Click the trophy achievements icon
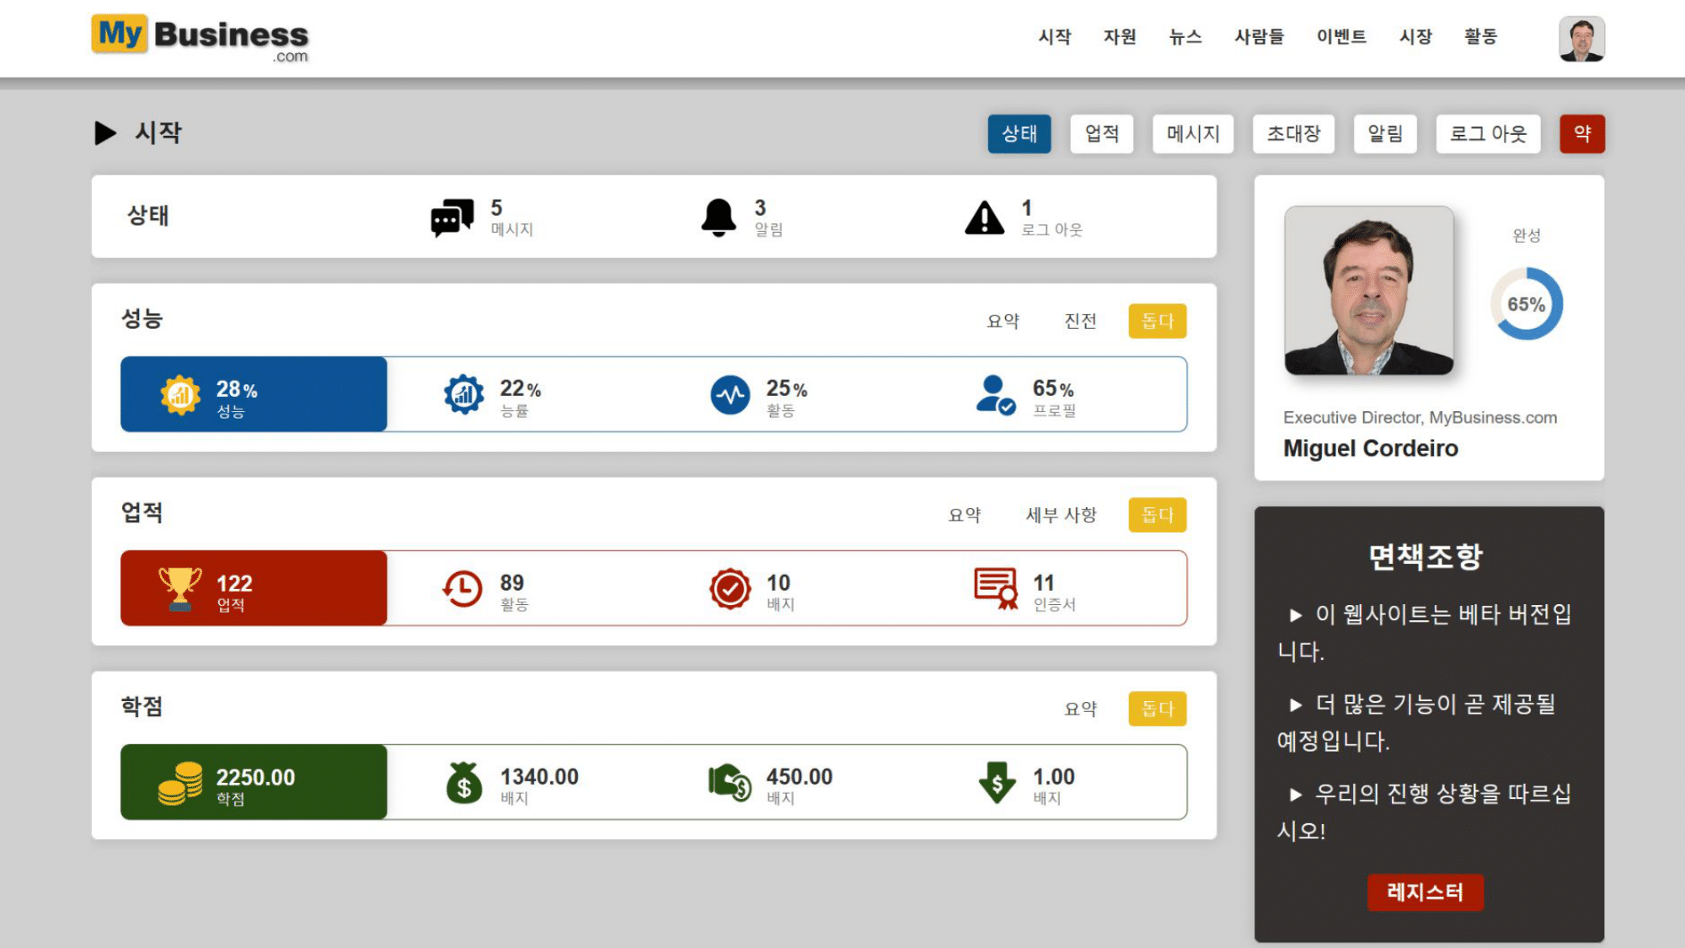The width and height of the screenshot is (1685, 948). click(179, 588)
